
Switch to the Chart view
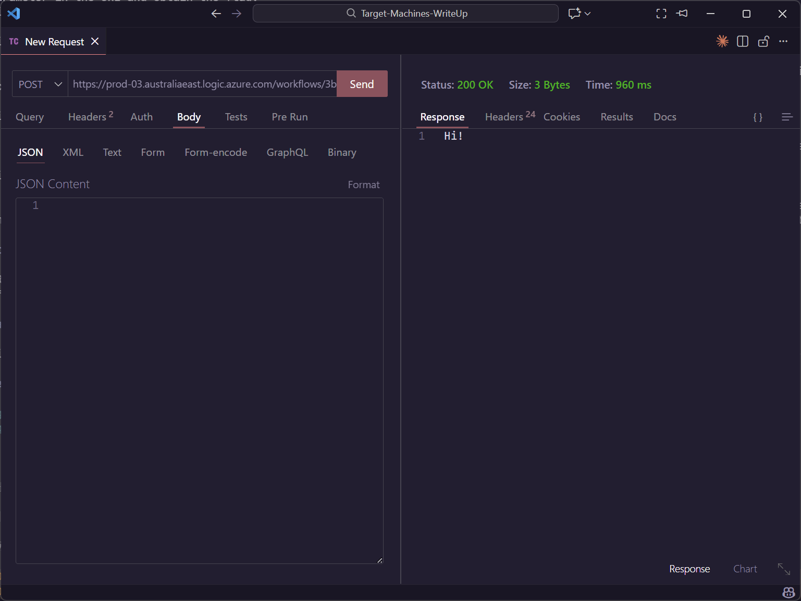tap(745, 569)
